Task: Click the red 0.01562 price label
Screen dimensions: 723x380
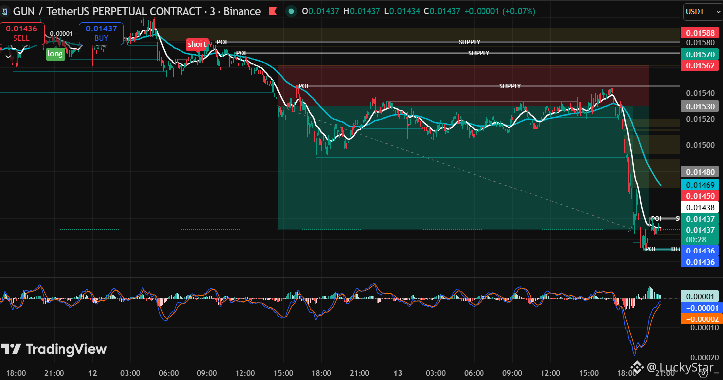Action: click(700, 65)
